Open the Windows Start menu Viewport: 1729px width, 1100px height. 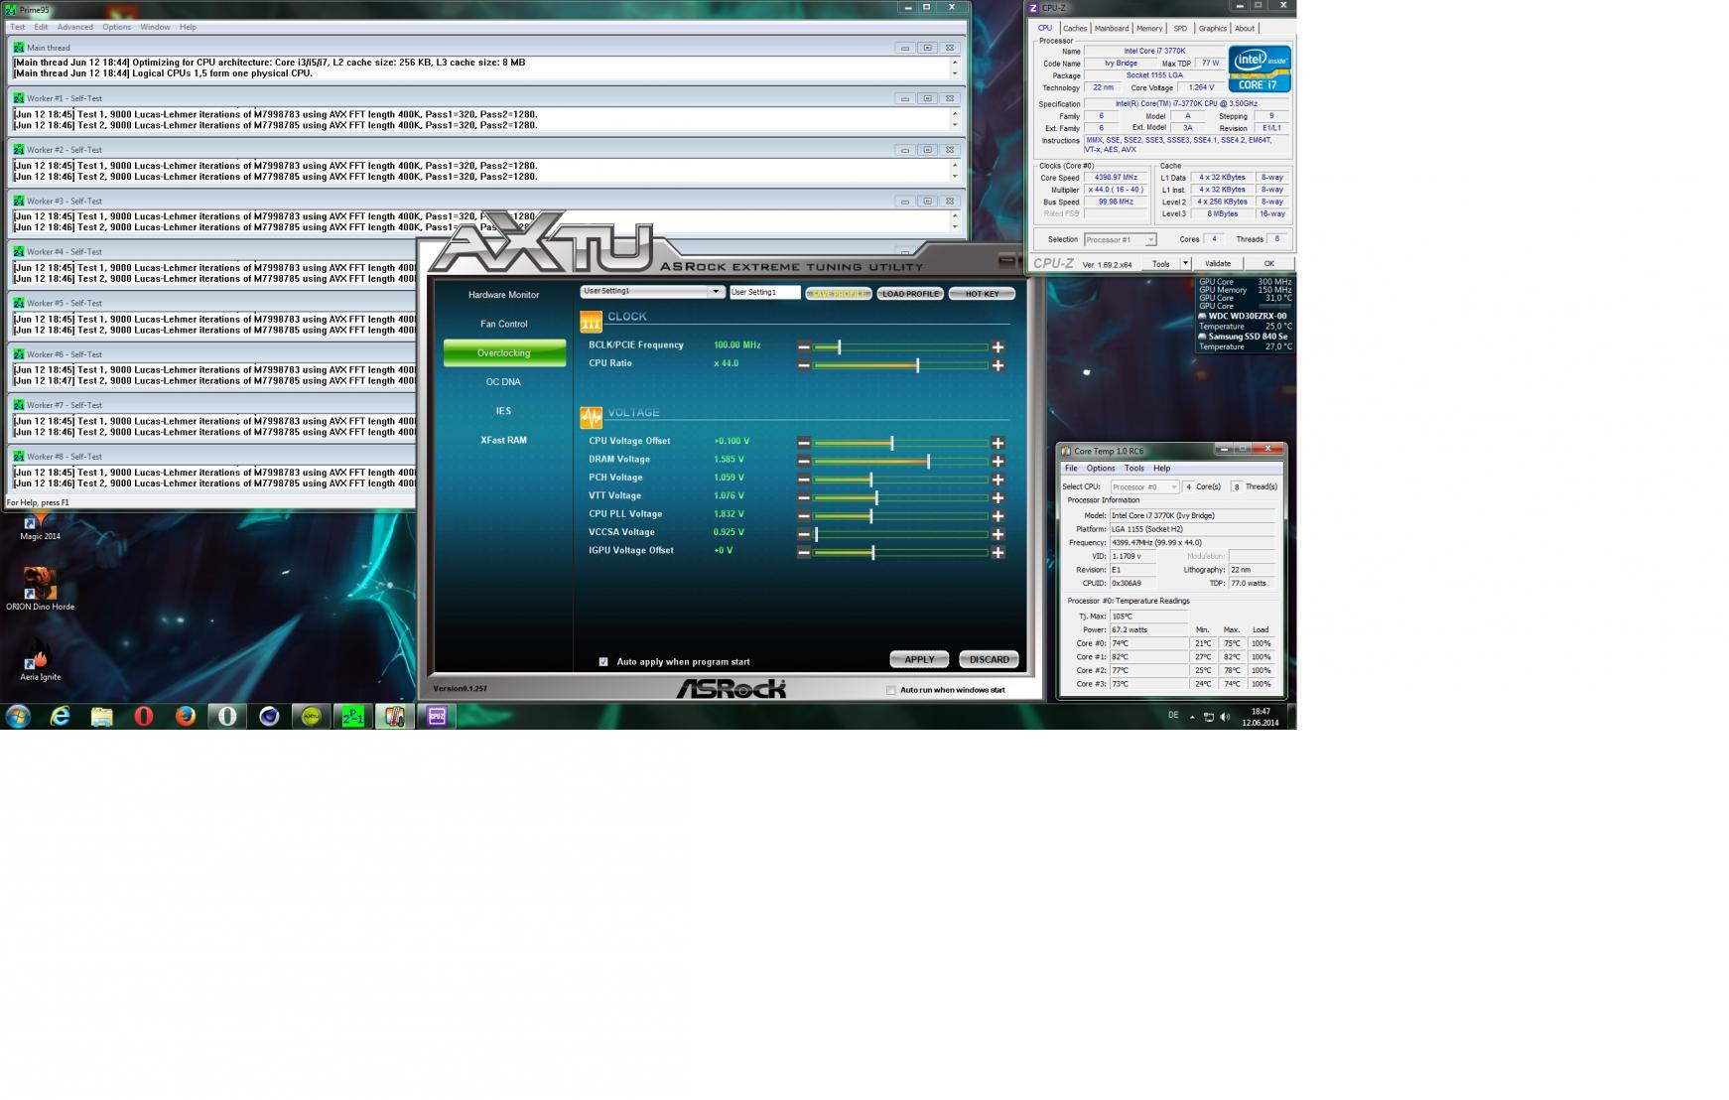point(18,716)
